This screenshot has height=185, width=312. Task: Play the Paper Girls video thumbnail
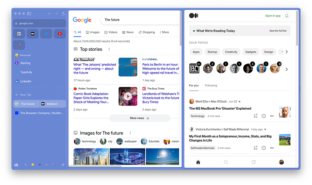point(128,96)
